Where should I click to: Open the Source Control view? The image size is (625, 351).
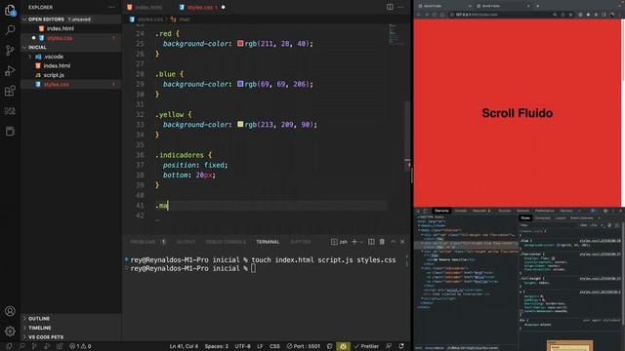(x=10, y=50)
